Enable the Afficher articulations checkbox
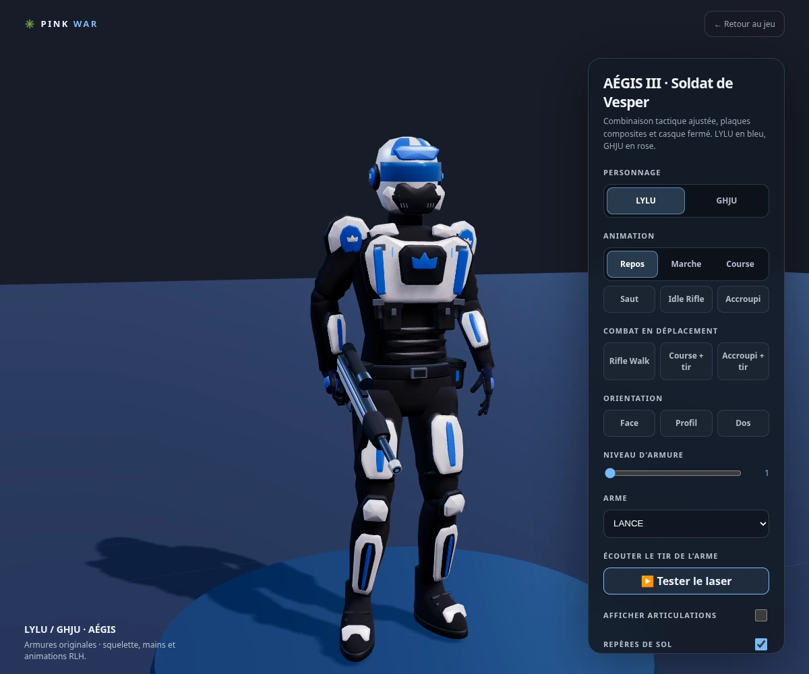809x674 pixels. pos(761,615)
